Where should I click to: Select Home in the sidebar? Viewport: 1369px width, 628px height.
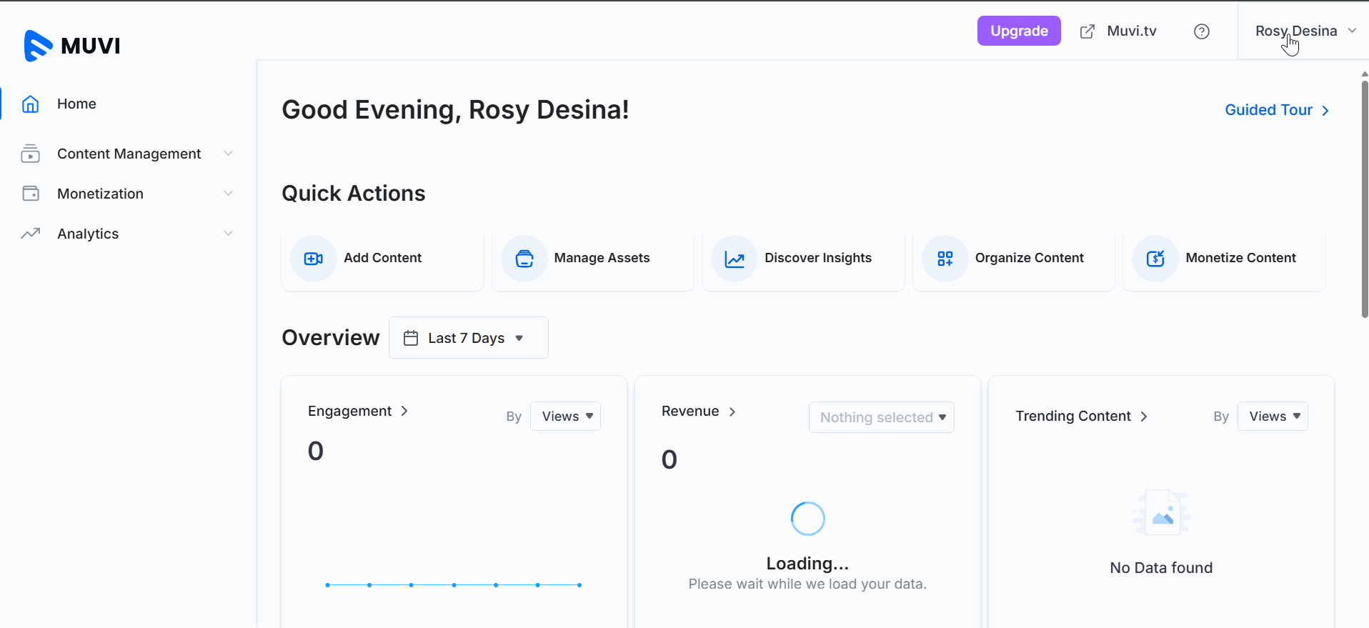point(76,104)
